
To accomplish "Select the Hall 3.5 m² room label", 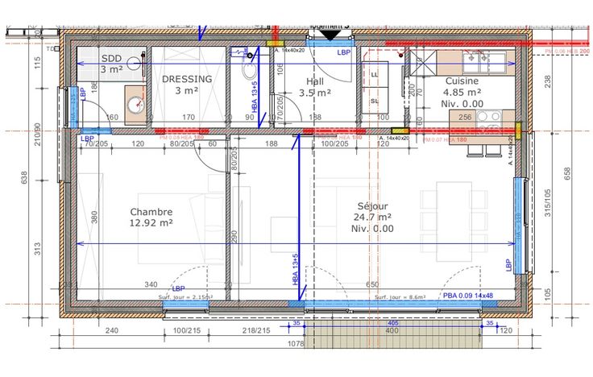I will pos(315,87).
